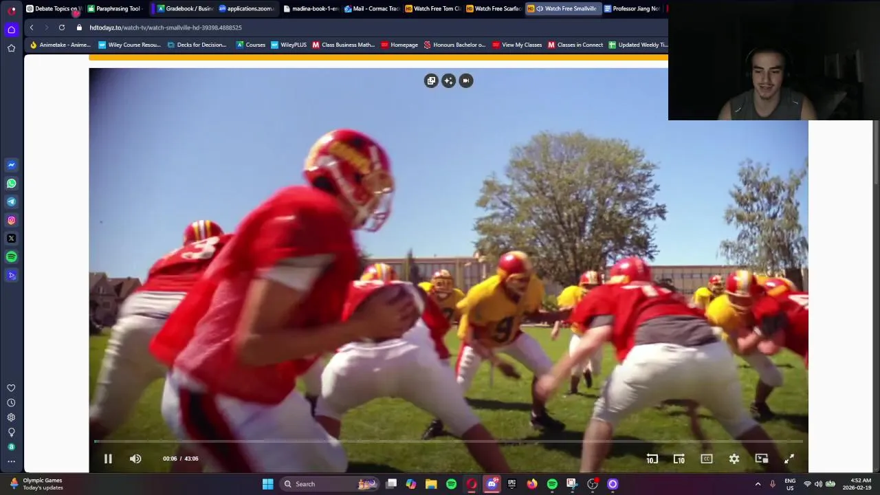Image resolution: width=880 pixels, height=495 pixels.
Task: Open the Professor Jiang tab
Action: pos(632,8)
